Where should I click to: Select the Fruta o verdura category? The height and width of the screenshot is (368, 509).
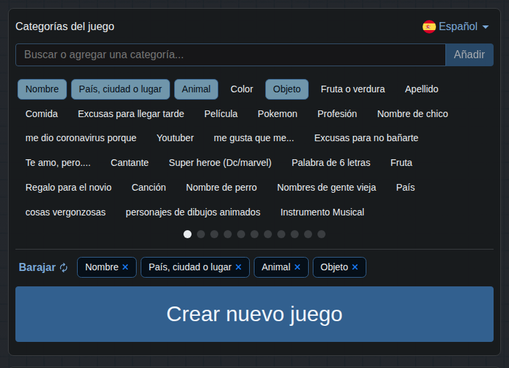pos(353,89)
